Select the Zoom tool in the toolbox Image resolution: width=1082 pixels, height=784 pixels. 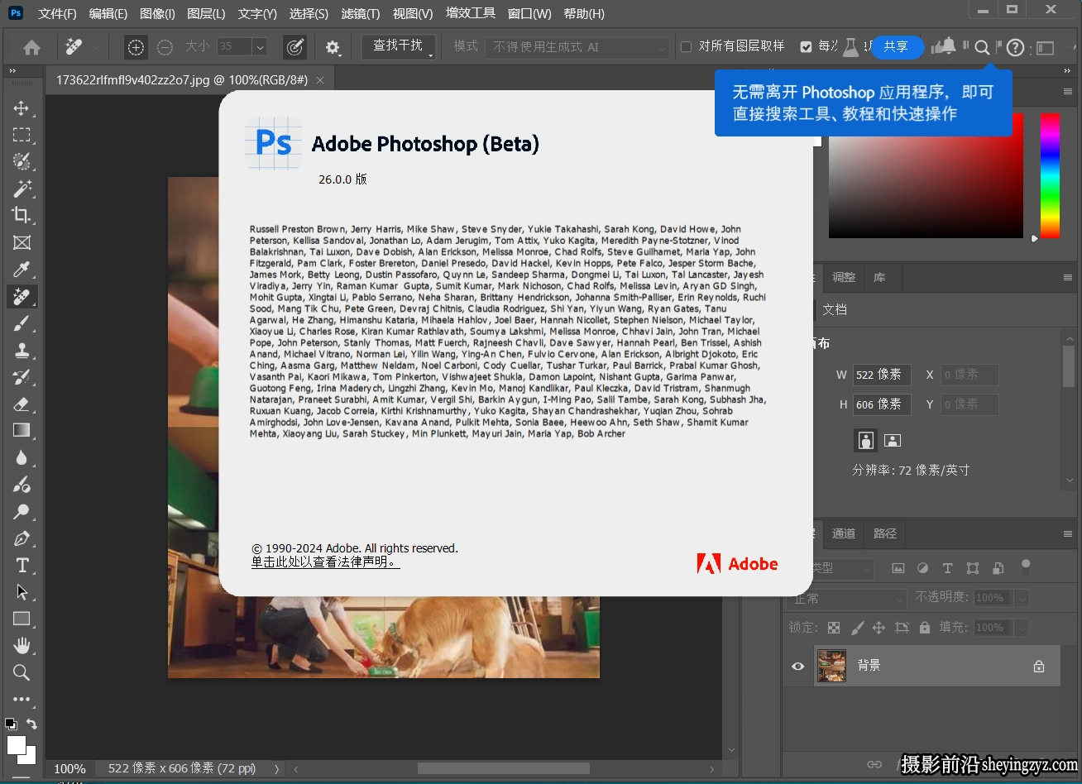coord(22,672)
